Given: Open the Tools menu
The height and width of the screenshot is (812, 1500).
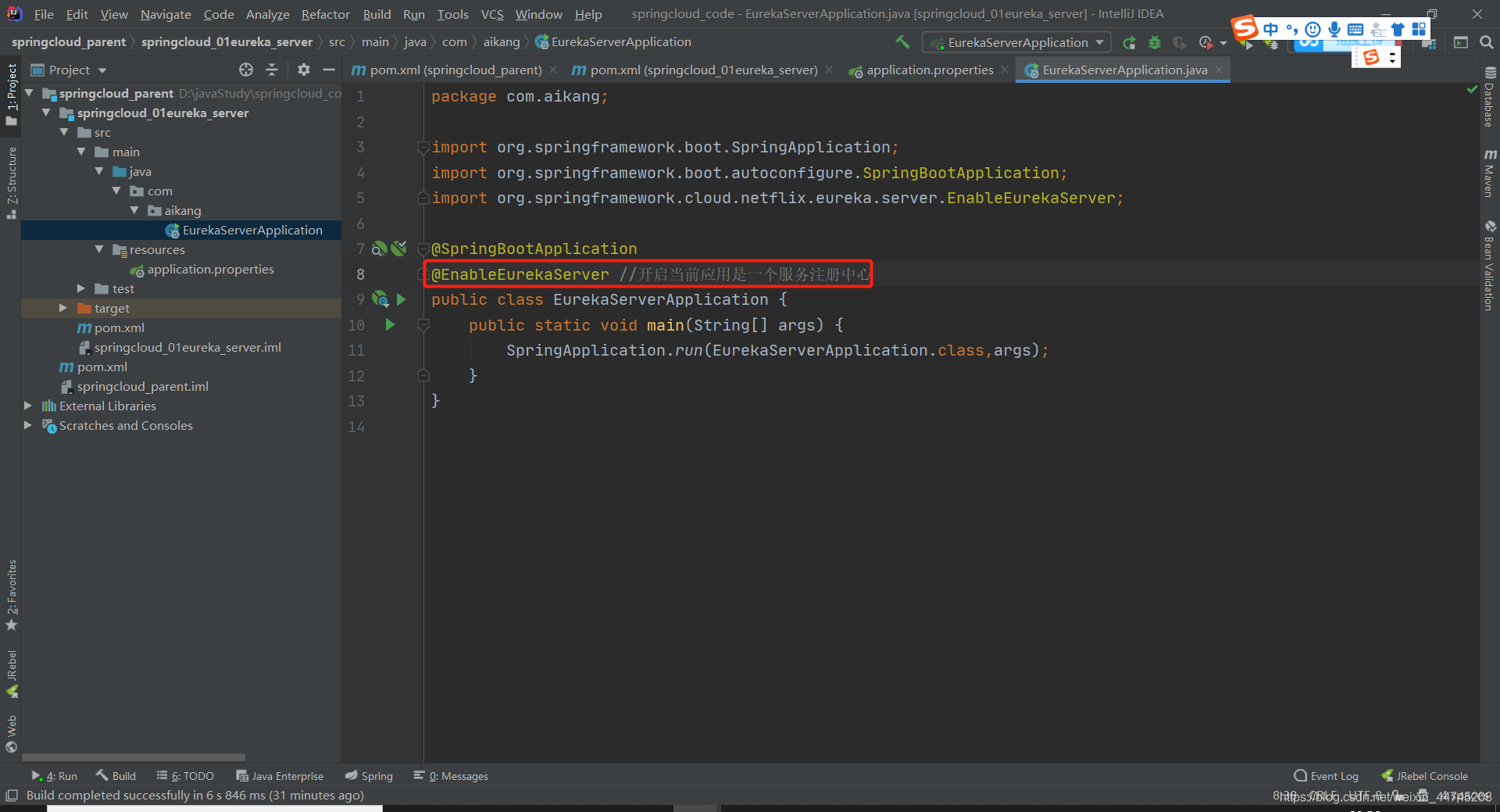Looking at the screenshot, I should [453, 14].
